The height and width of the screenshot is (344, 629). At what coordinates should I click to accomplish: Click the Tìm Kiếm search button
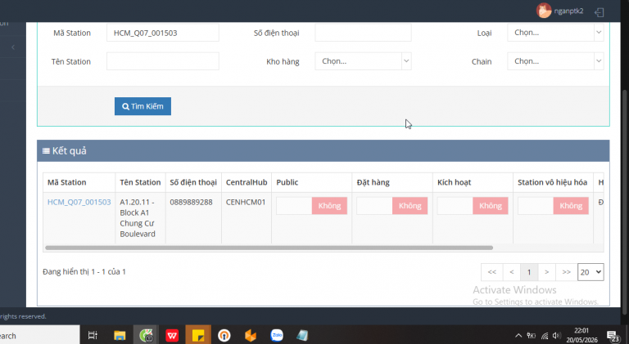click(x=143, y=106)
